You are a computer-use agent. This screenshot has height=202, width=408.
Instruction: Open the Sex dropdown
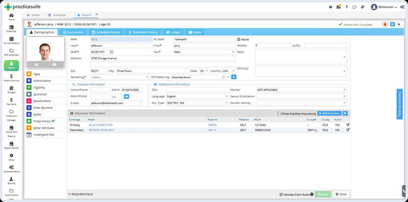pos(205,52)
